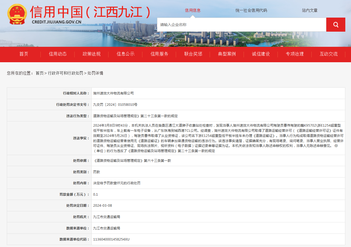
Task: Click the 违法事实 description paragraph
Action: 218,138
